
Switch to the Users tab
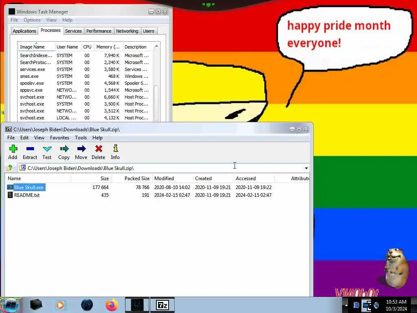coord(148,31)
